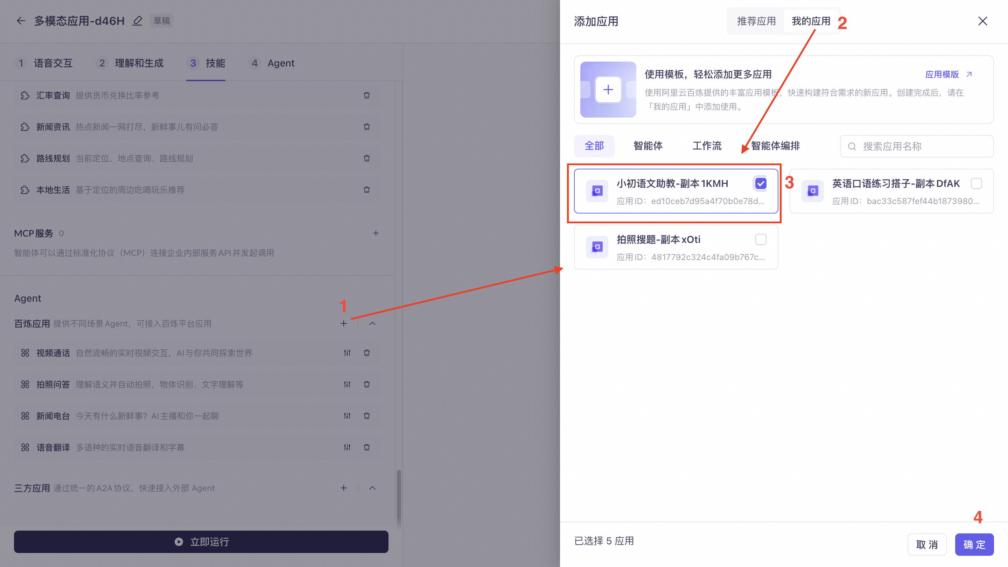Switch to the 推荐应用 tab
This screenshot has width=1008, height=567.
756,21
